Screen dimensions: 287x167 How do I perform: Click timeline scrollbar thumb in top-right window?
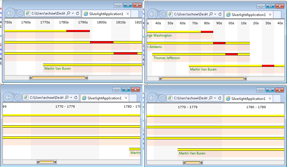coord(203,79)
